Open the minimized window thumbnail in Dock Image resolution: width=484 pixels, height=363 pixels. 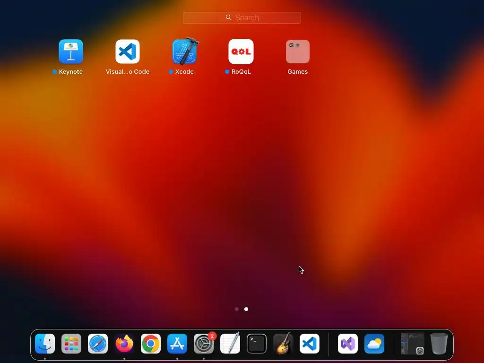(413, 344)
